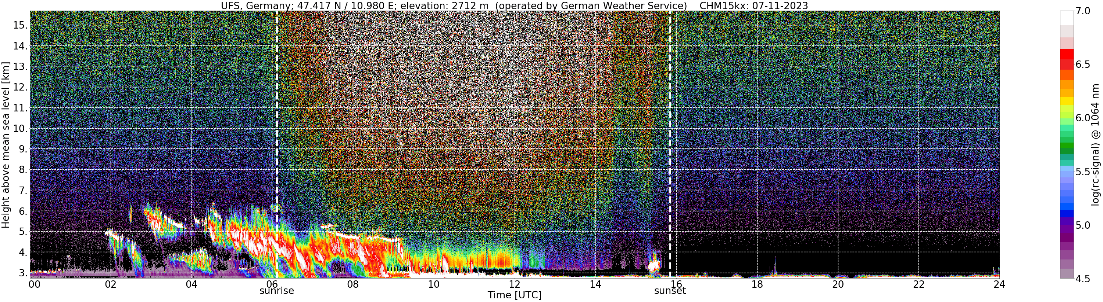Screen dimensions: 1103x302
Task: Click the 'Time [UTC]' axis label
Action: click(514, 295)
